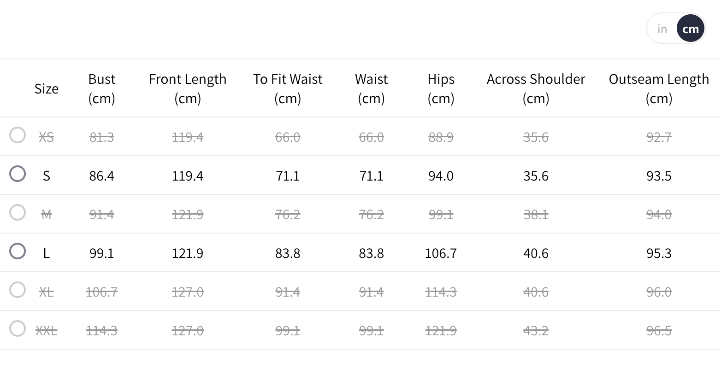
Task: Select the cm unit option
Action: pos(690,29)
